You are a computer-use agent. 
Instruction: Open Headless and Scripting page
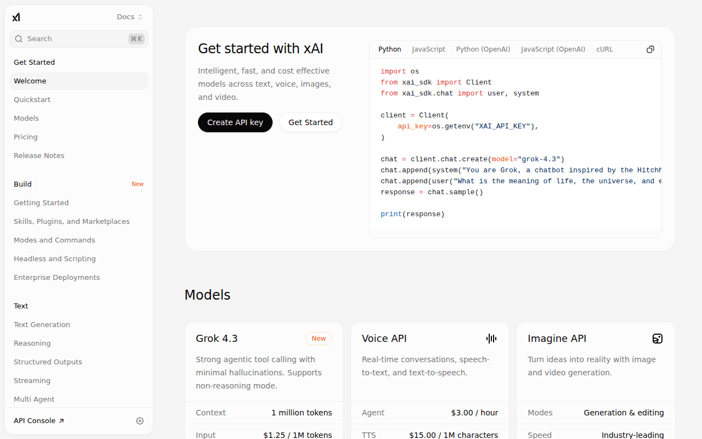(79, 259)
